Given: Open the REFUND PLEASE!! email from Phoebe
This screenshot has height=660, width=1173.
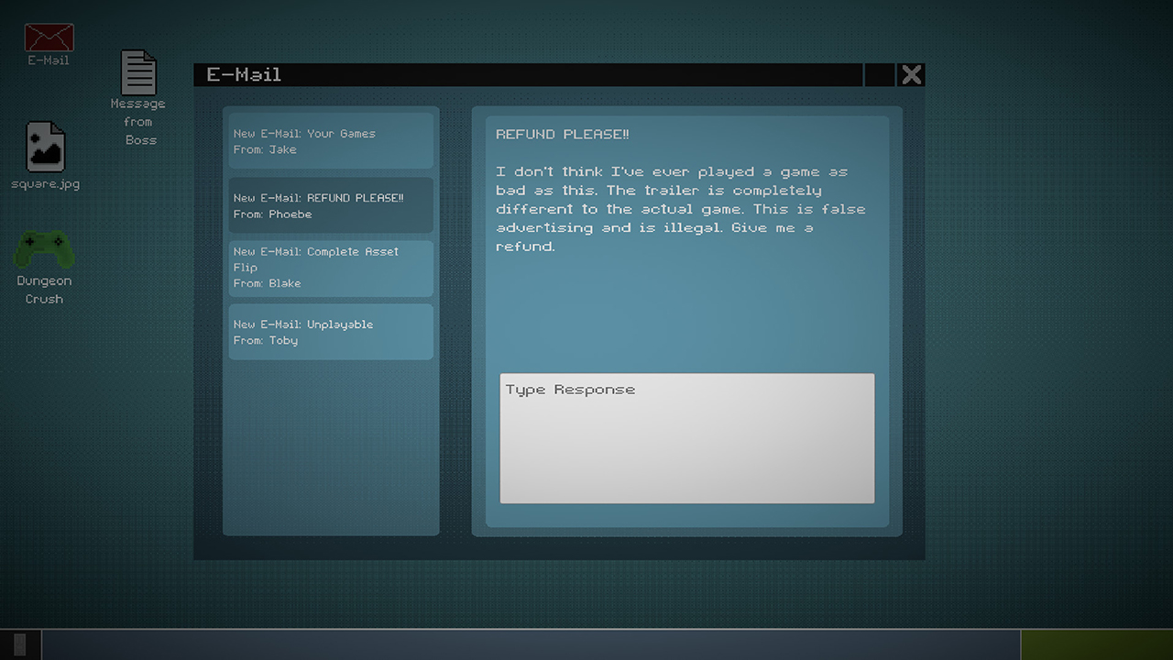Looking at the screenshot, I should tap(330, 204).
